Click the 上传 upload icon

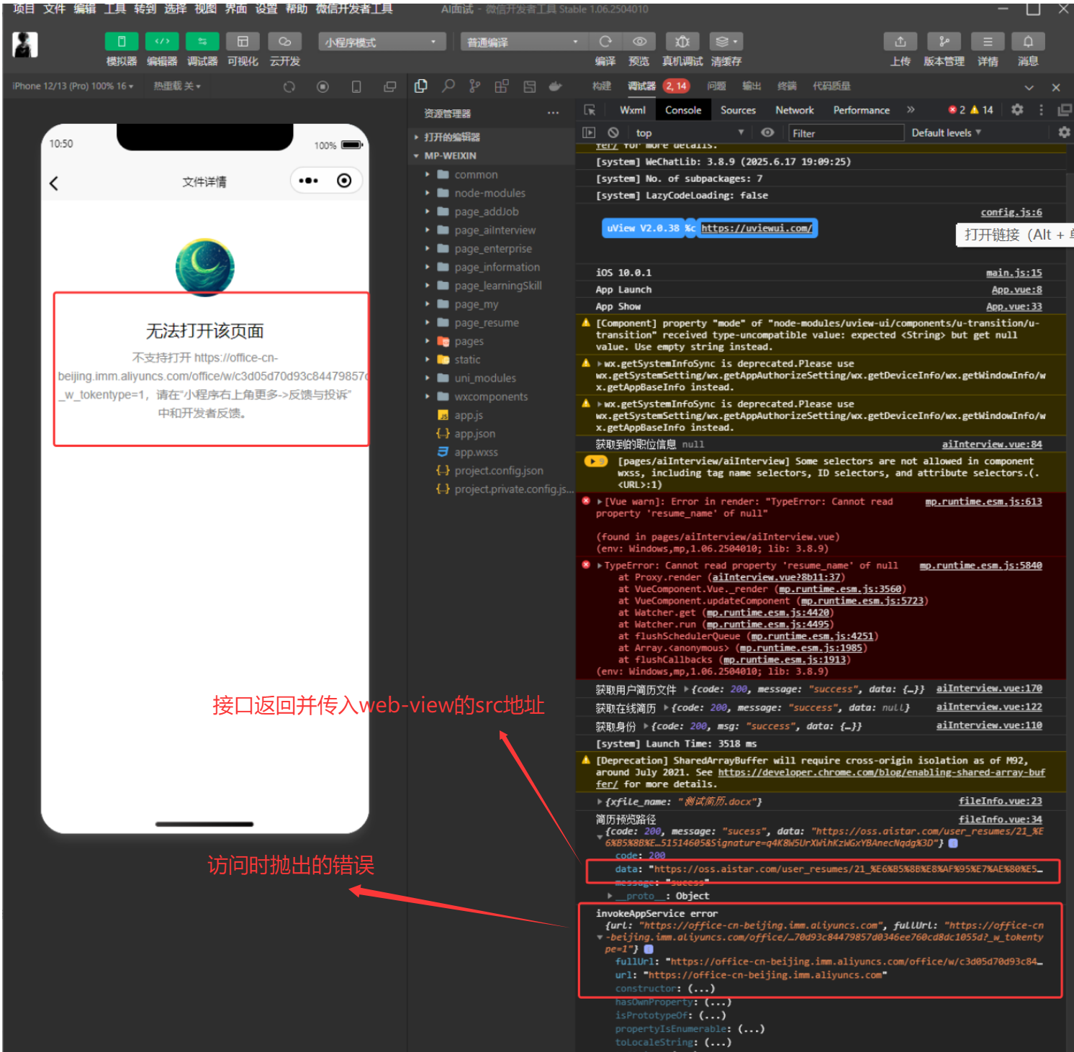(901, 42)
